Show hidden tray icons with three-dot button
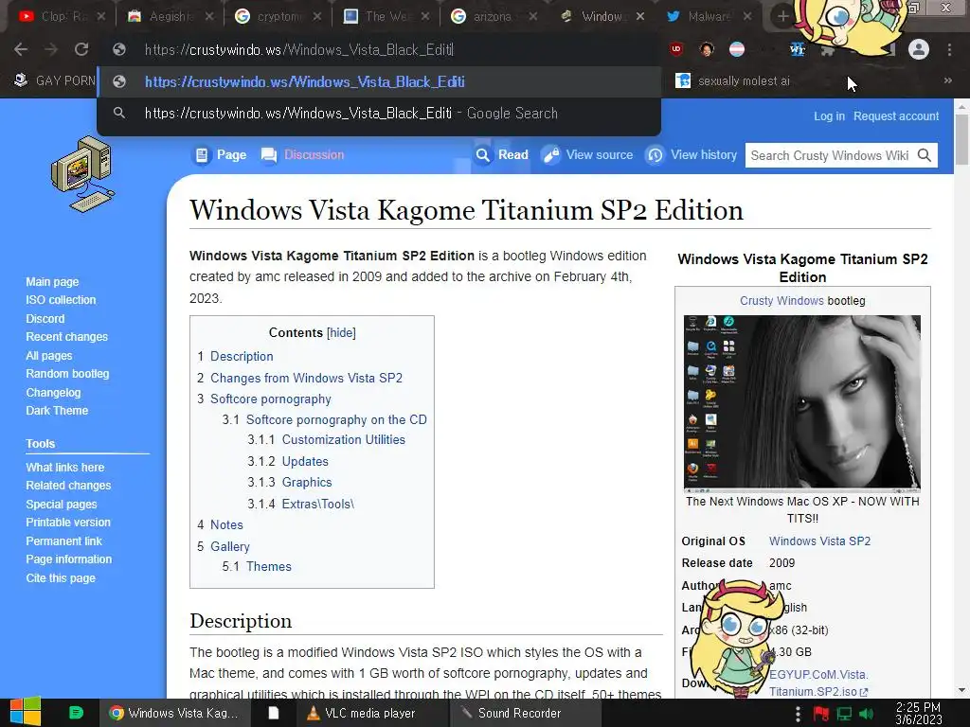The height and width of the screenshot is (727, 970). click(x=798, y=714)
